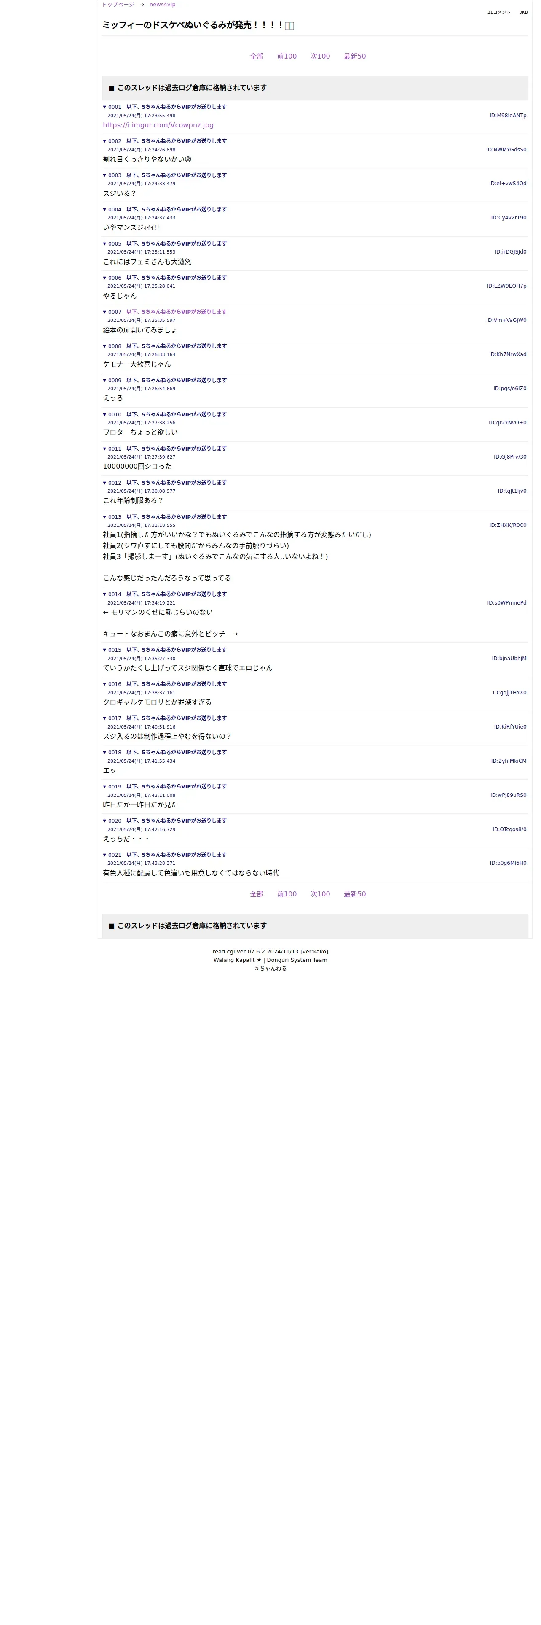Viewport: 541px width, 1625px height.
Task: Go to the news4vip board link
Action: 163,4
